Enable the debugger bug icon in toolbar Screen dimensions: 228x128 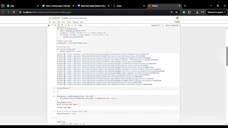click(x=163, y=25)
